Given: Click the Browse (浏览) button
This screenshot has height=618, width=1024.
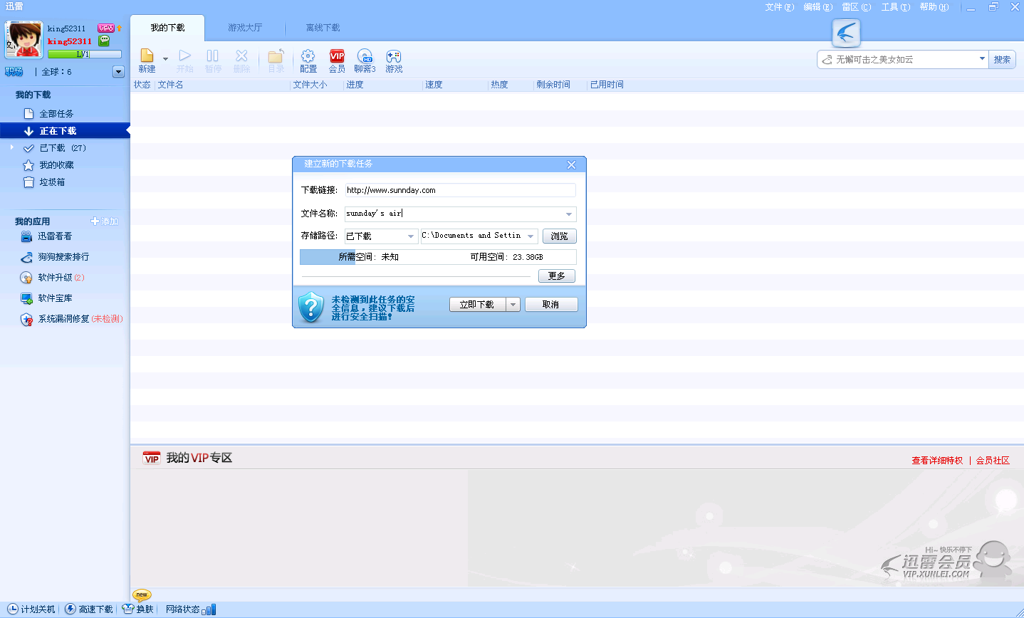Looking at the screenshot, I should click(x=560, y=236).
